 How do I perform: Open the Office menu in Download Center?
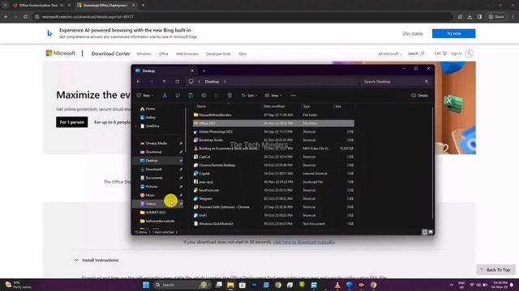point(164,54)
